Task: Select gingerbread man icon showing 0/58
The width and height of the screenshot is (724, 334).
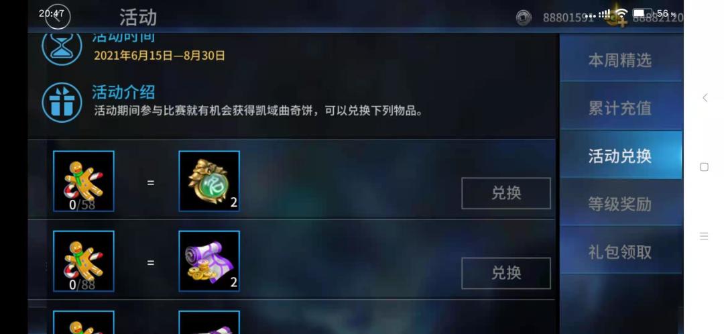Action: point(84,181)
